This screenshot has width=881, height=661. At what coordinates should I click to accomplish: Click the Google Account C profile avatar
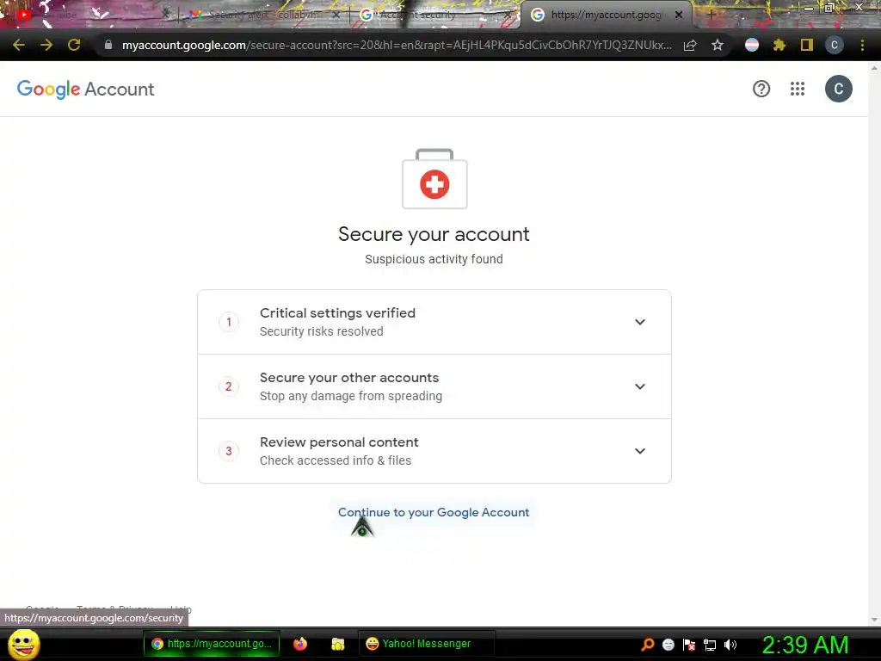838,89
